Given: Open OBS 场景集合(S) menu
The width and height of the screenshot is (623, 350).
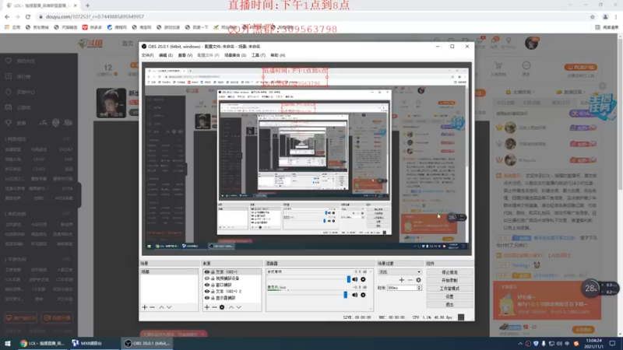Looking at the screenshot, I should 235,55.
